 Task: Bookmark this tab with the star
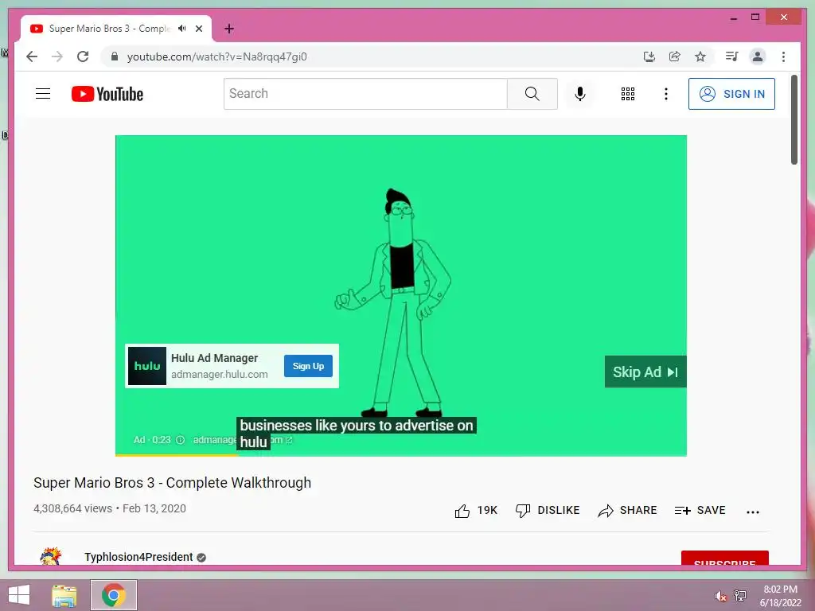coord(700,56)
